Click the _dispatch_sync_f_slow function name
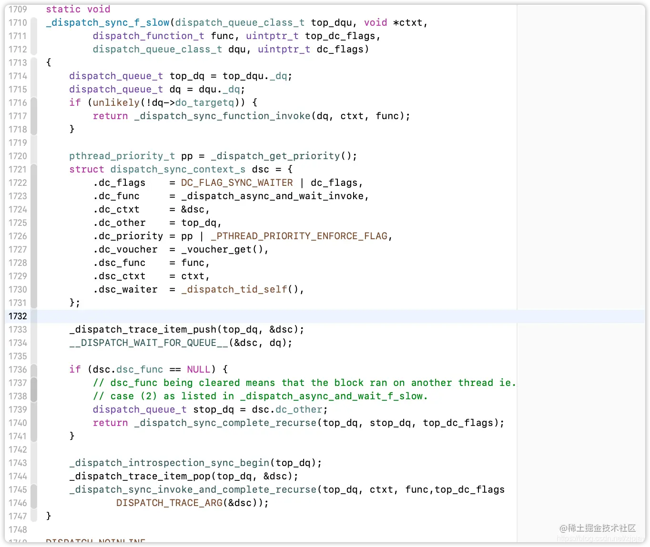The height and width of the screenshot is (547, 650). pos(107,22)
